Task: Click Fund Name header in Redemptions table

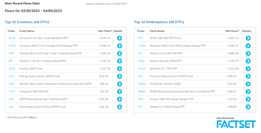Action: coord(157,31)
